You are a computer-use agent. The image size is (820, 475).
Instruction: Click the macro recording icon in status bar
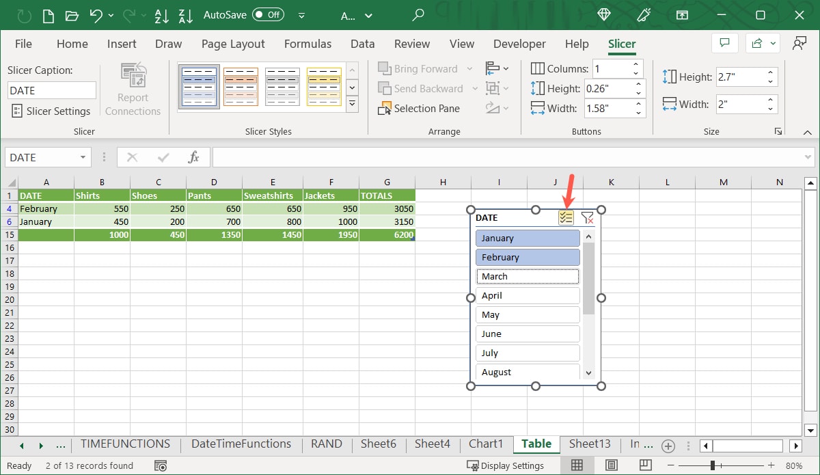coord(161,465)
